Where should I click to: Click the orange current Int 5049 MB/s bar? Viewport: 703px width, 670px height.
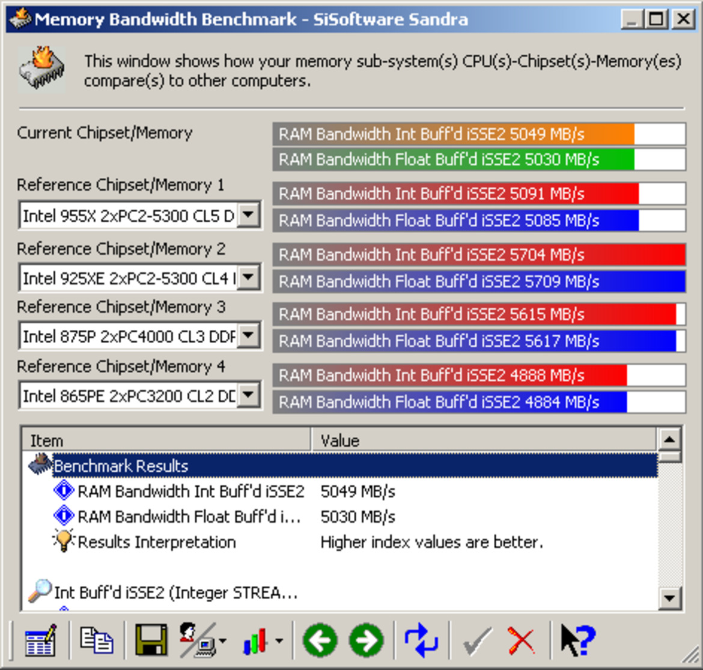click(x=479, y=133)
